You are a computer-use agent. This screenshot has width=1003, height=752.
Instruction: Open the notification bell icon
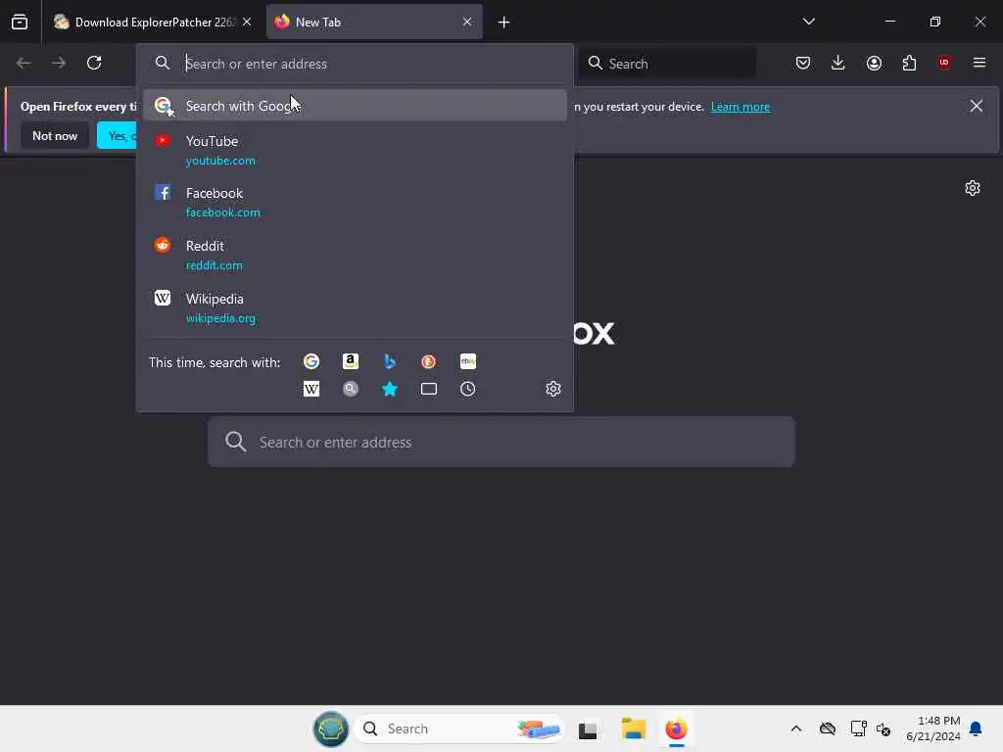coord(977,728)
